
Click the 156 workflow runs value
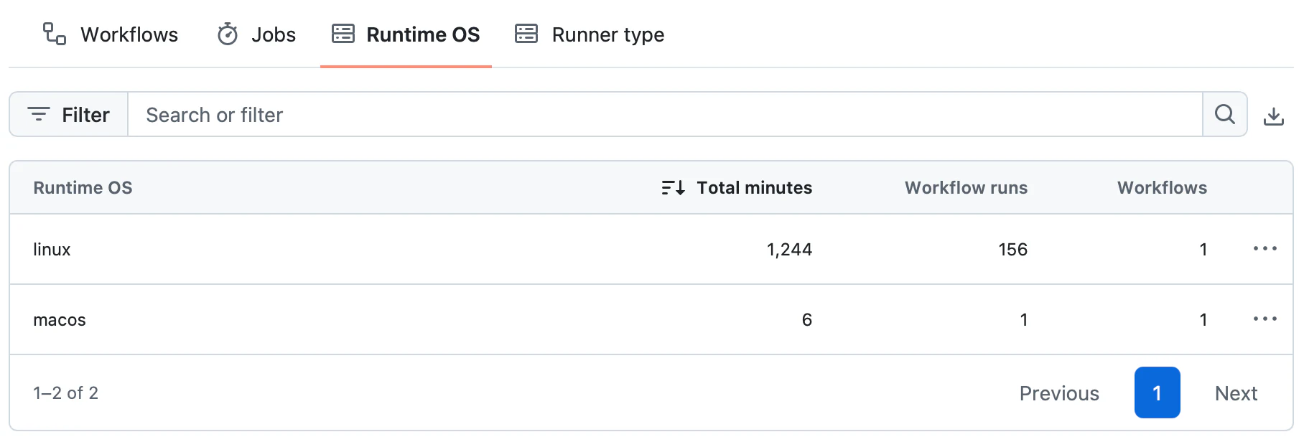[x=1012, y=250]
